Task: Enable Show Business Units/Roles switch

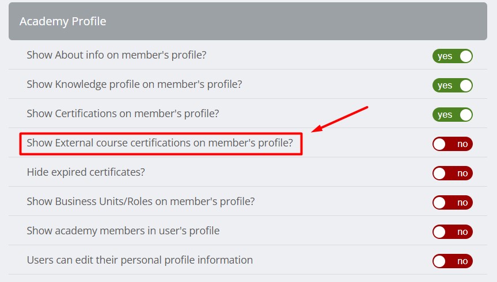Action: [x=453, y=202]
